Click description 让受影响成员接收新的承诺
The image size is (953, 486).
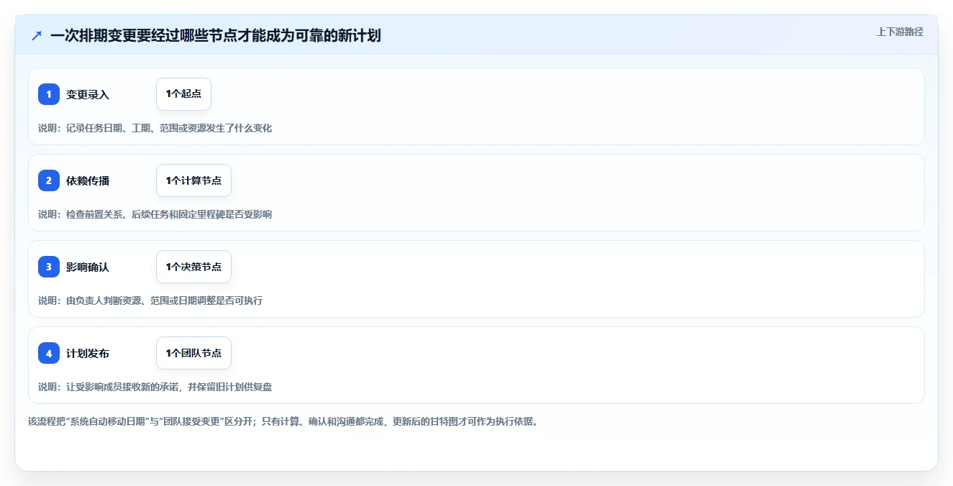pos(122,387)
